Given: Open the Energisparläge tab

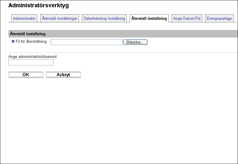Looking at the screenshot, I should point(219,18).
